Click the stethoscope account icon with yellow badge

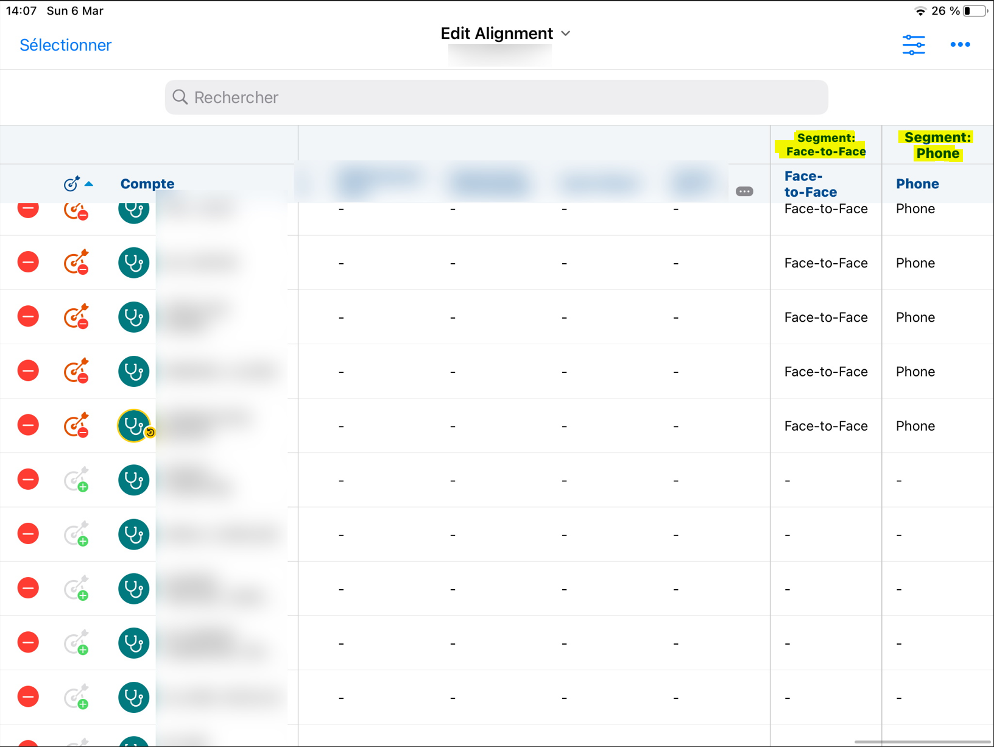pos(134,425)
